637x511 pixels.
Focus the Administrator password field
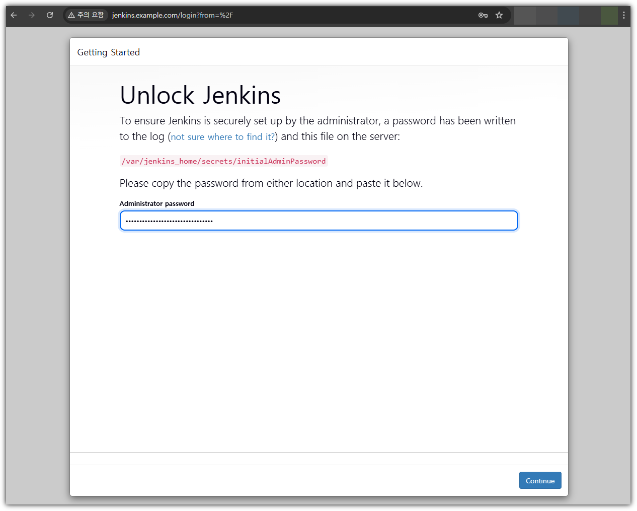(319, 221)
